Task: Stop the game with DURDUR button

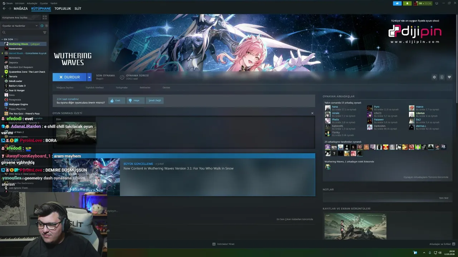Action: pos(69,77)
